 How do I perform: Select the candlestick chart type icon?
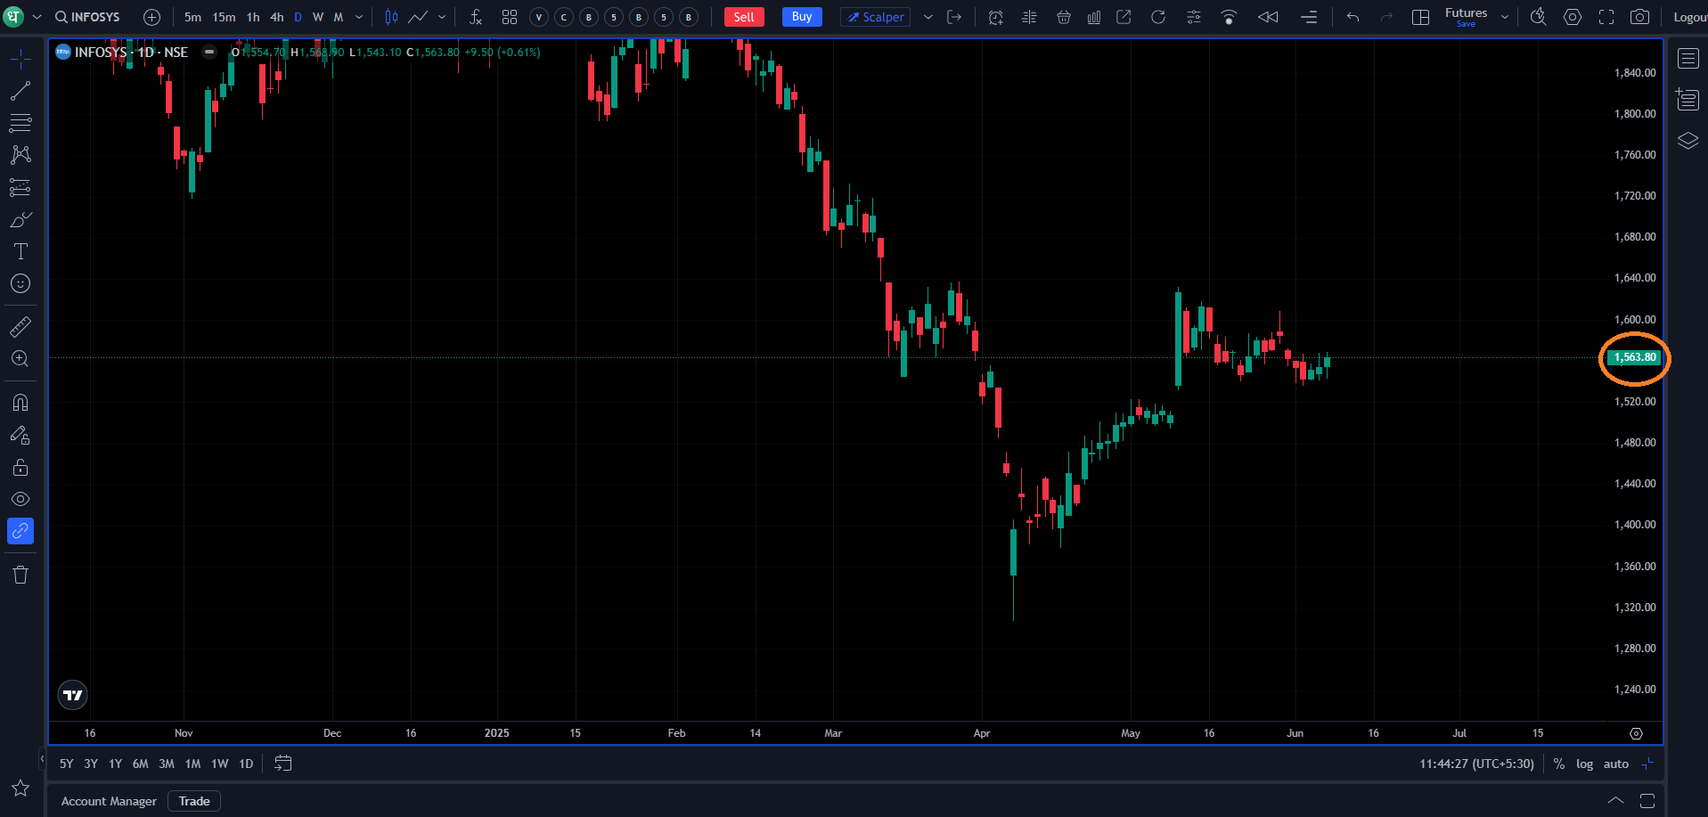point(391,17)
